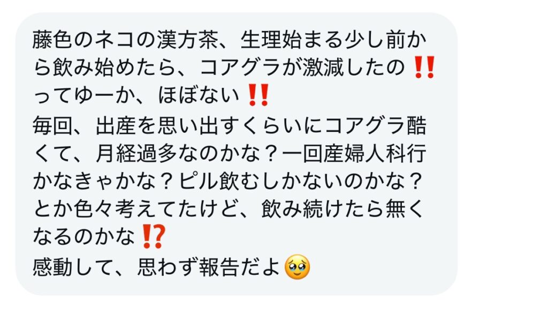This screenshot has height=322, width=548.
Task: Click the words コアグラが激減したの
Action: 302,67
